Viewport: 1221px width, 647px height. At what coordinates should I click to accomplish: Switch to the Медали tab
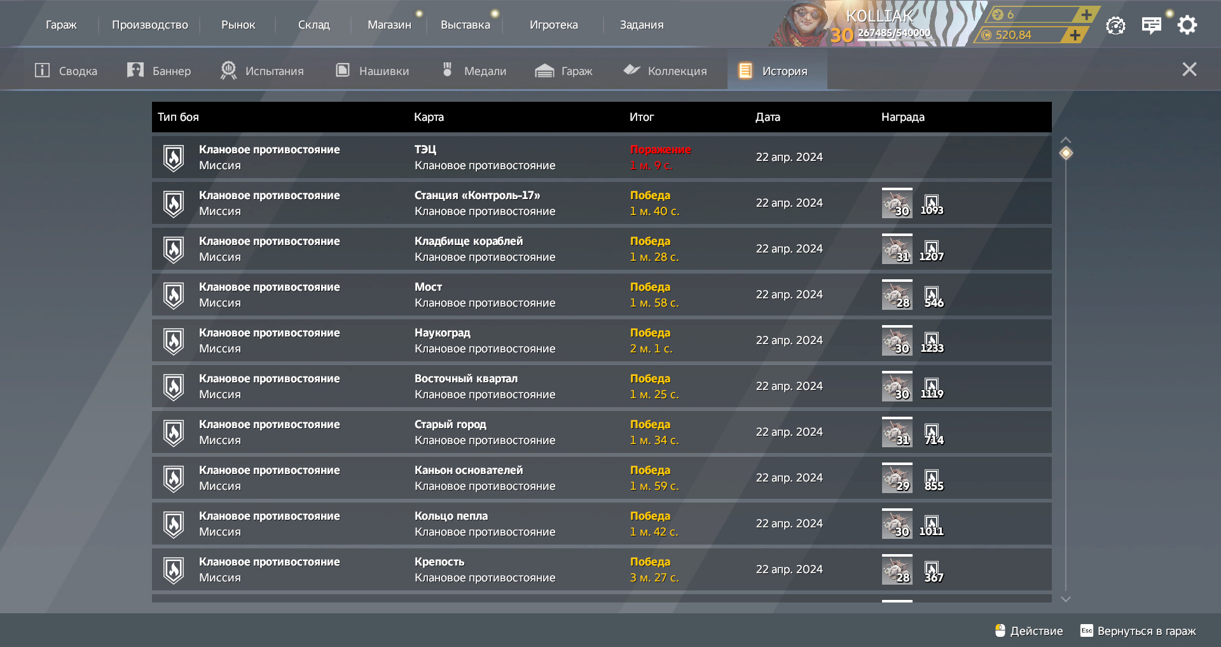point(474,71)
